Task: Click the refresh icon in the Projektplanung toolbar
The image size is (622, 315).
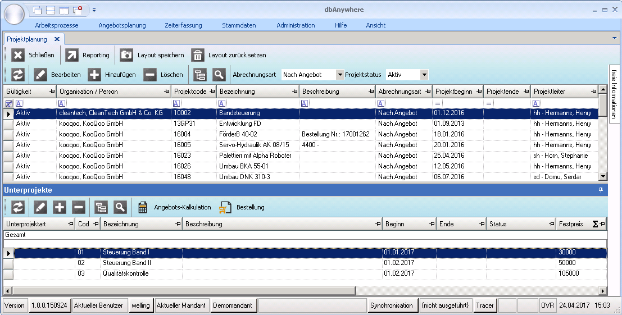Action: (19, 75)
